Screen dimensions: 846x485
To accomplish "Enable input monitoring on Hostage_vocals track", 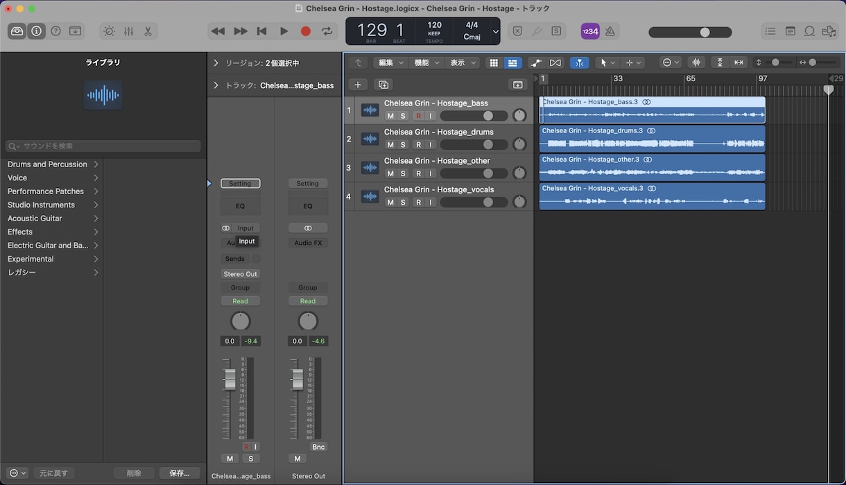I will pyautogui.click(x=431, y=203).
